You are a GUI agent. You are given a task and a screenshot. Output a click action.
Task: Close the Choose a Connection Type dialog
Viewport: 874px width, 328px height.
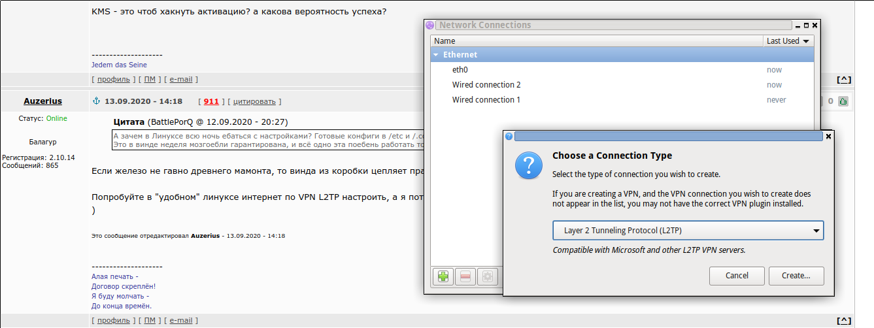[828, 137]
